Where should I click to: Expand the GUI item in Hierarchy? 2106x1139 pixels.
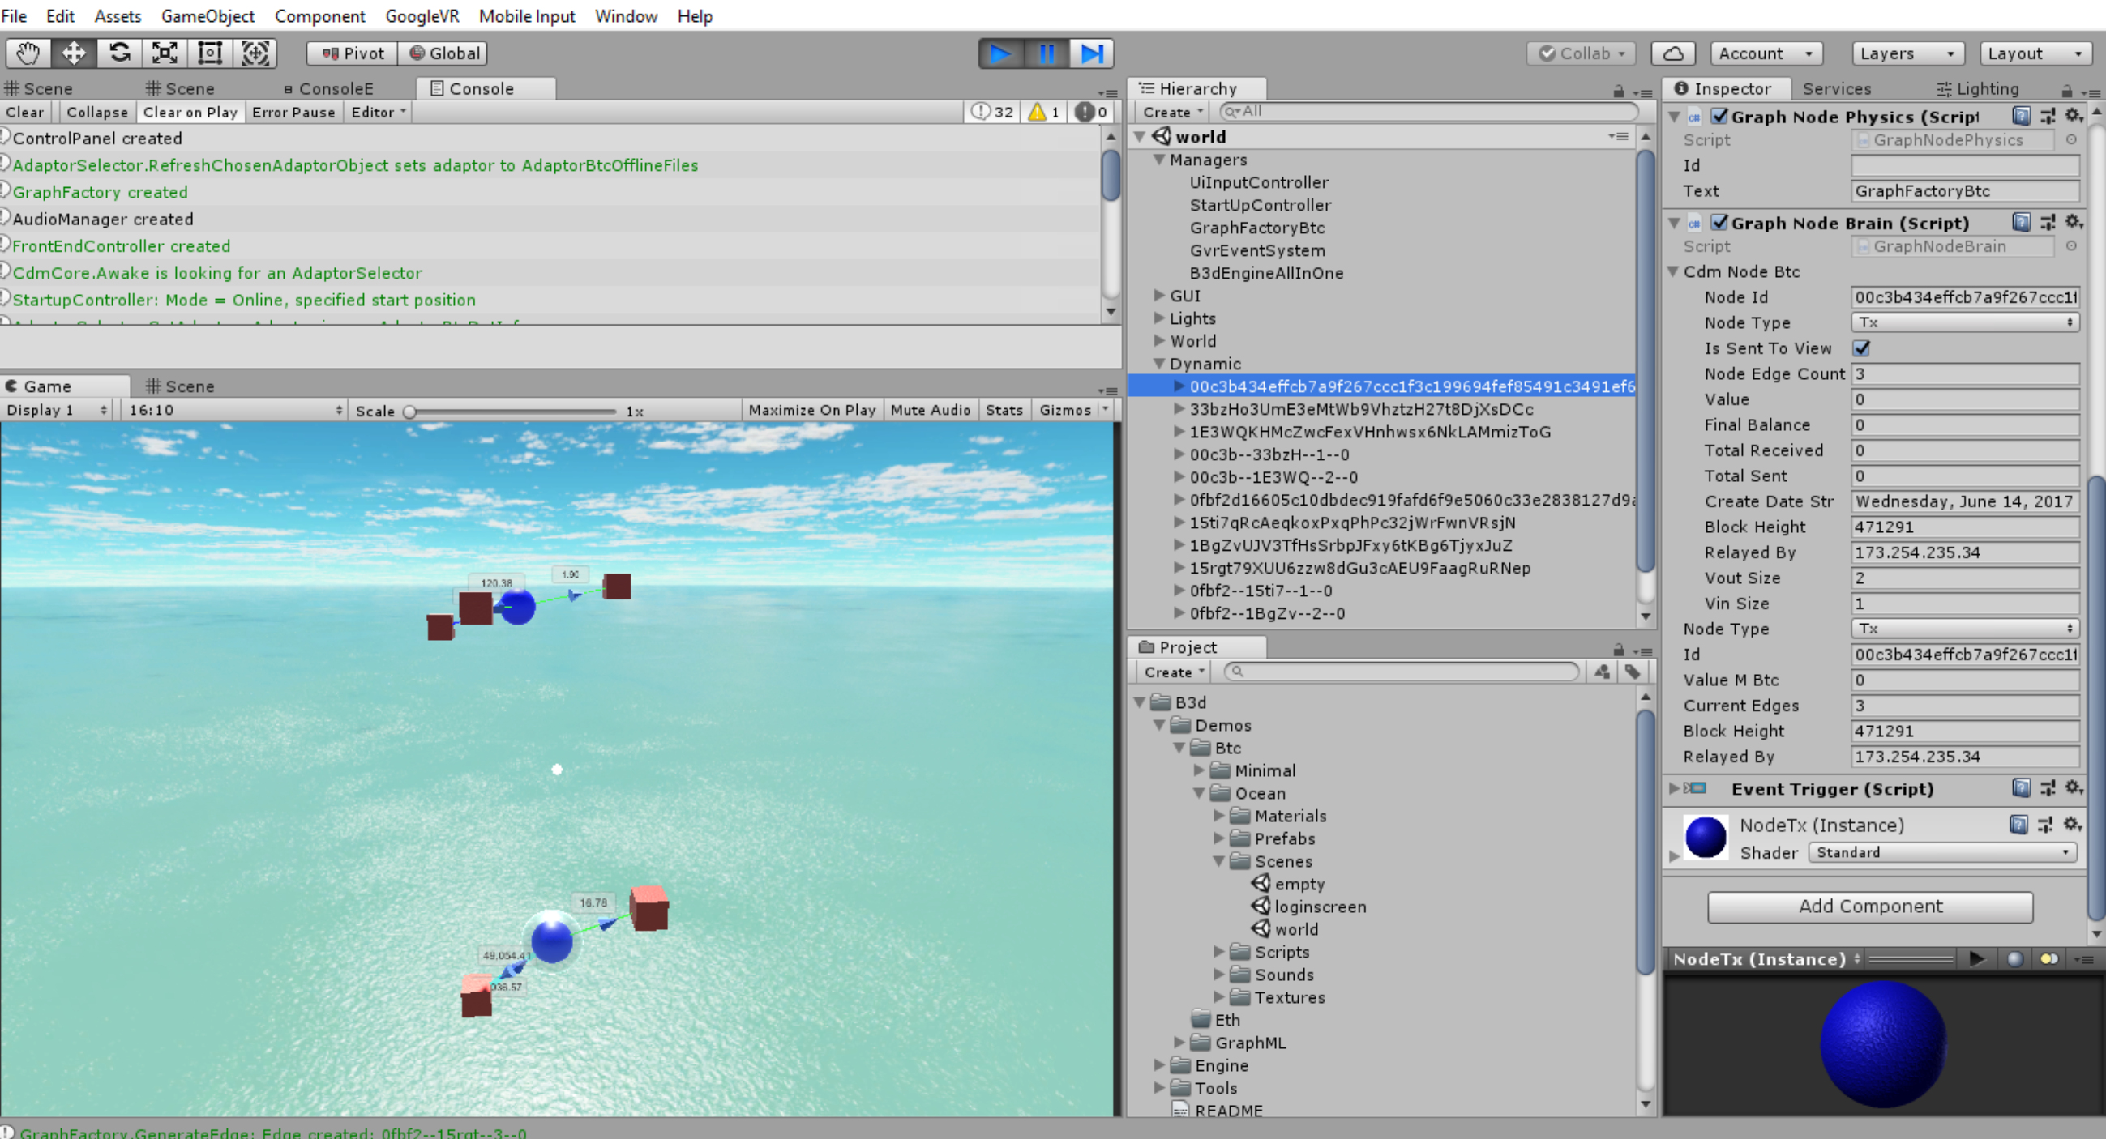pyautogui.click(x=1159, y=295)
